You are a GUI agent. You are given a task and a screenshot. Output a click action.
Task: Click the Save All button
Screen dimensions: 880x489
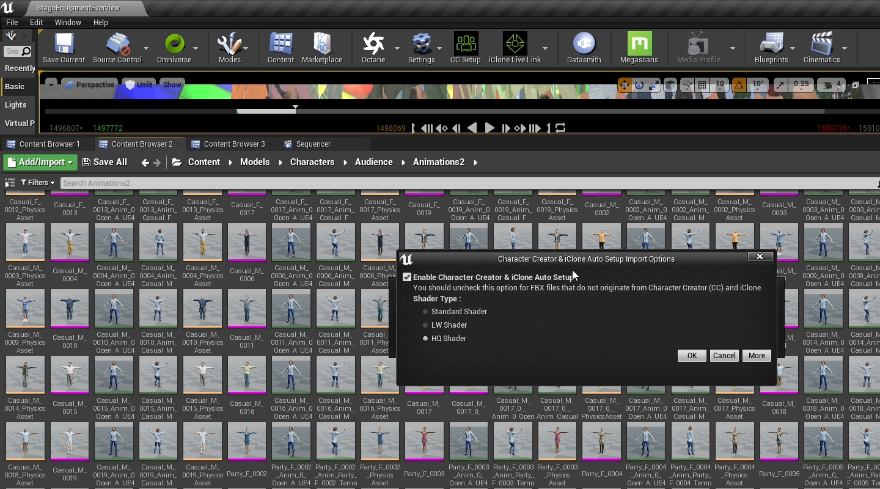coord(105,162)
